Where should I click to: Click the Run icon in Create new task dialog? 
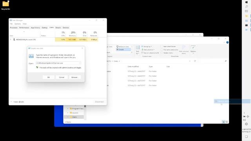31,56
